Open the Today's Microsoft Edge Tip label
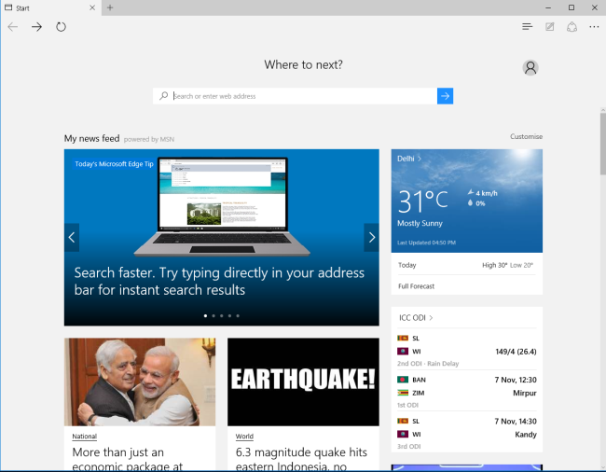The width and height of the screenshot is (606, 472). click(x=114, y=164)
